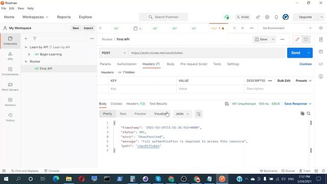Copy response body to clipboard
This screenshot has height=184, width=327.
click(302, 113)
